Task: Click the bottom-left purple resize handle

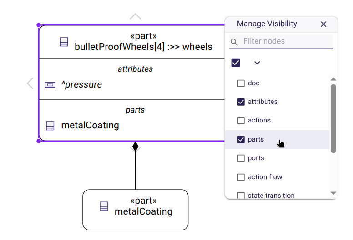Action: pos(39,141)
